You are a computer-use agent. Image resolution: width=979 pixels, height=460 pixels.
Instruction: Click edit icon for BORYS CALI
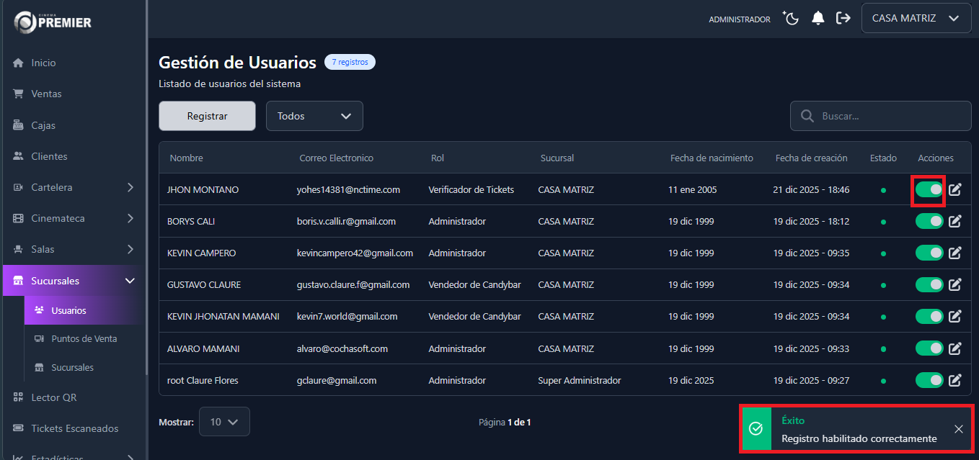[955, 222]
